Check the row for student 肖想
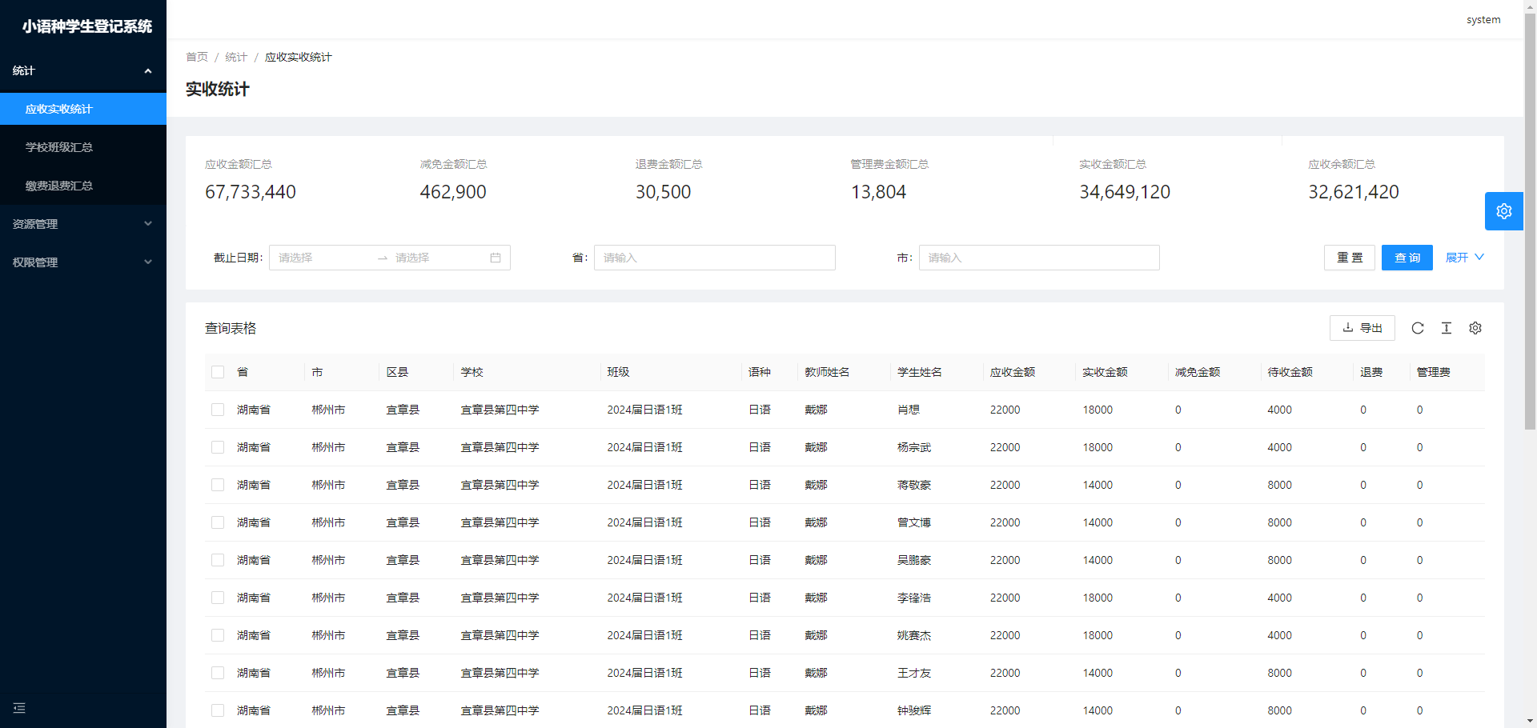Viewport: 1537px width, 728px height. (x=218, y=410)
